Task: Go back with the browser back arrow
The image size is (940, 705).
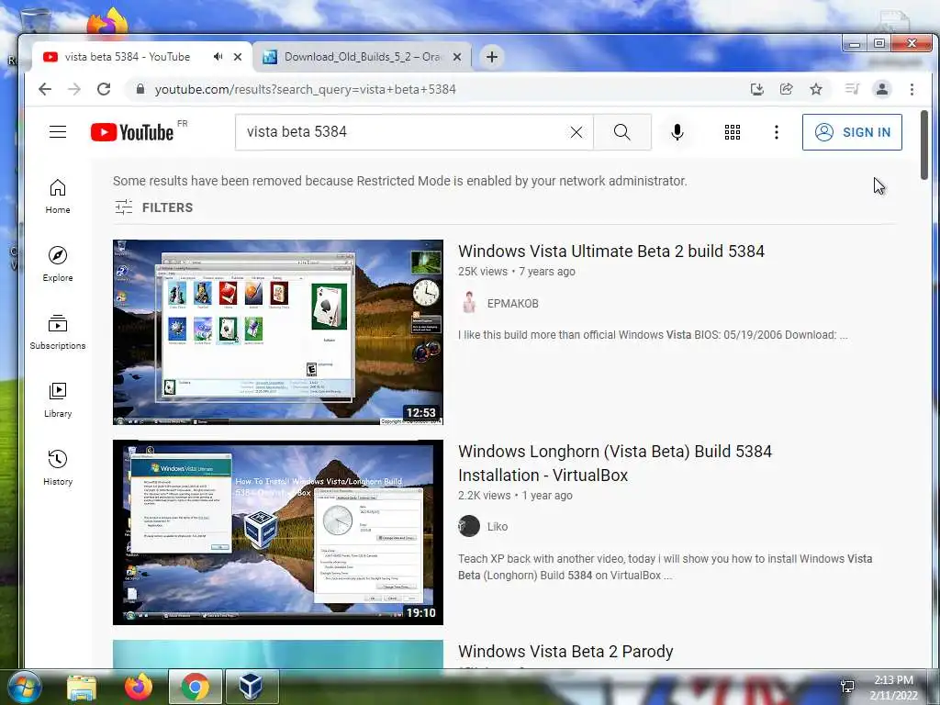Action: point(45,89)
